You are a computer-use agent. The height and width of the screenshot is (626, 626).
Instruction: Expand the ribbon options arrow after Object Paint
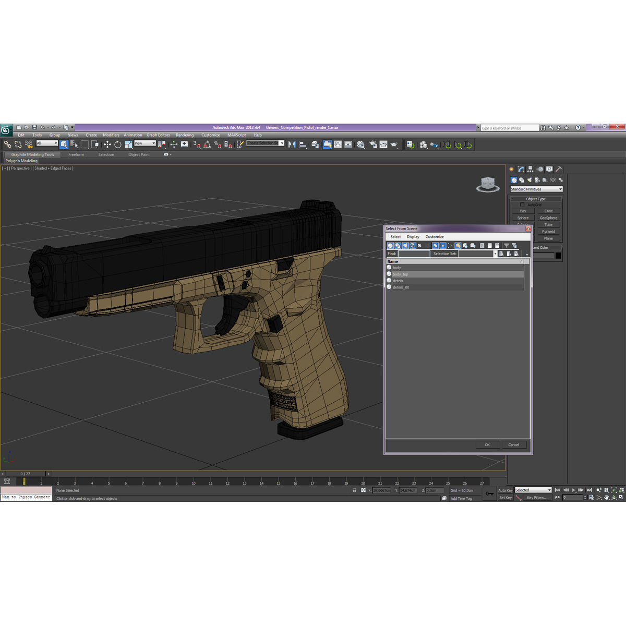[167, 154]
